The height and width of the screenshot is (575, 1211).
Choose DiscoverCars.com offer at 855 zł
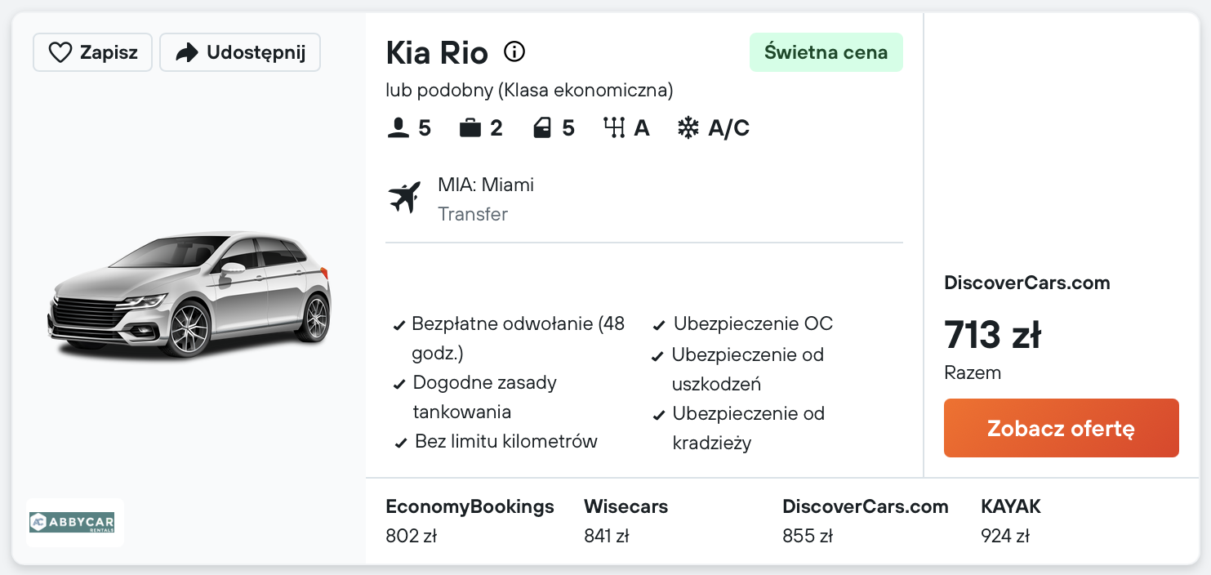point(865,520)
